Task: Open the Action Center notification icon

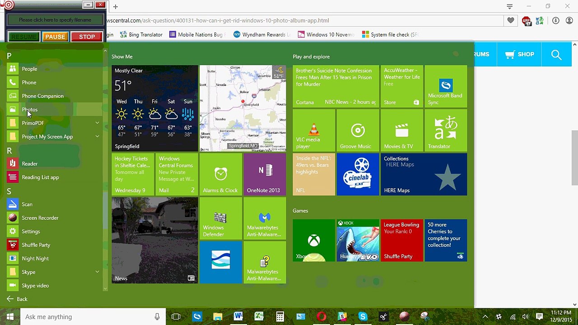Action: [539, 316]
